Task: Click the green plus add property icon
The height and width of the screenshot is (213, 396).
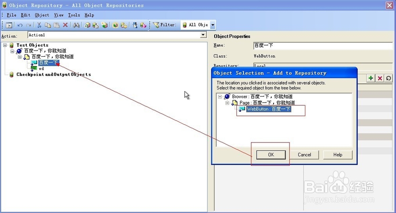Action: [x=371, y=78]
